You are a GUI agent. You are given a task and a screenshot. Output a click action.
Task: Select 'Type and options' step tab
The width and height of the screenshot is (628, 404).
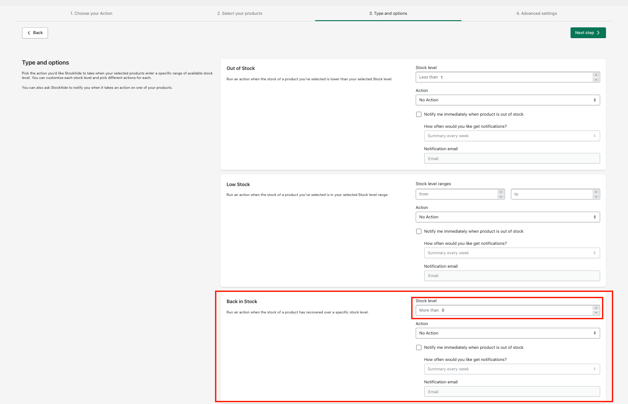tap(388, 13)
